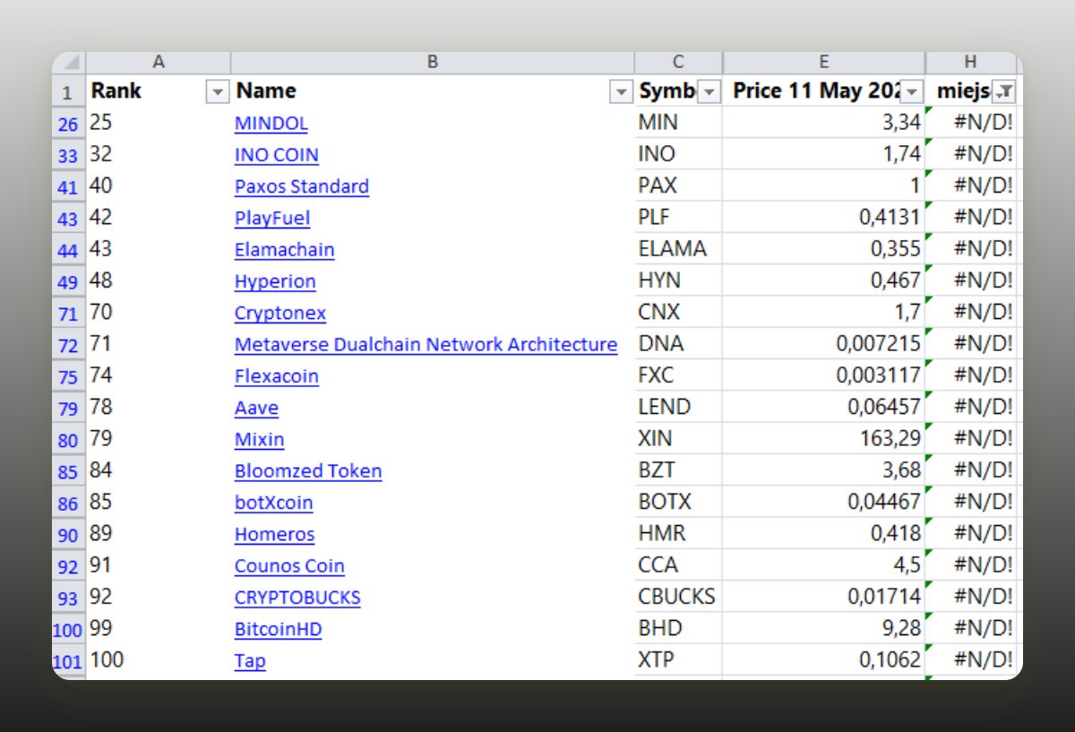This screenshot has width=1075, height=732.
Task: Open the Hyperion link
Action: (x=275, y=281)
